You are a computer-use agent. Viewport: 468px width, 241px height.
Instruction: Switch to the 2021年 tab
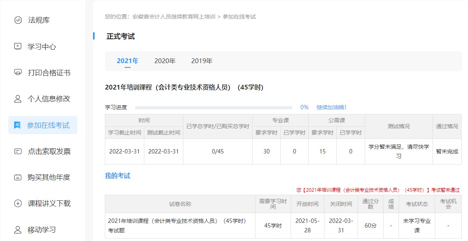pos(127,61)
